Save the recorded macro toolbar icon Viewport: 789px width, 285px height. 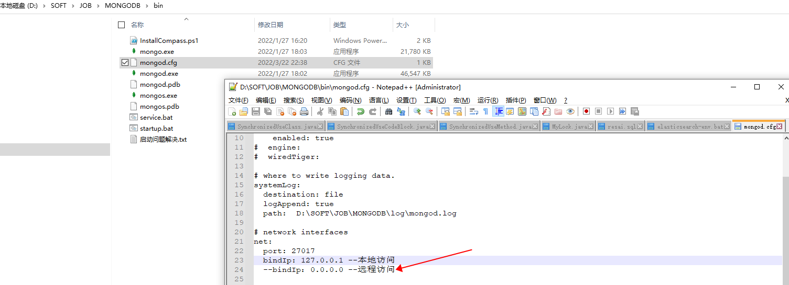(634, 111)
